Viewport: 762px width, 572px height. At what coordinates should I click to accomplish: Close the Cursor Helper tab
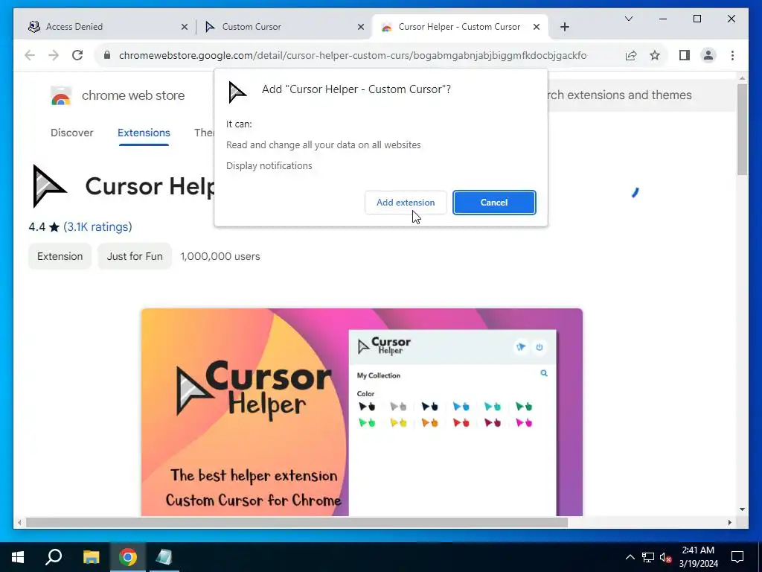pos(537,28)
